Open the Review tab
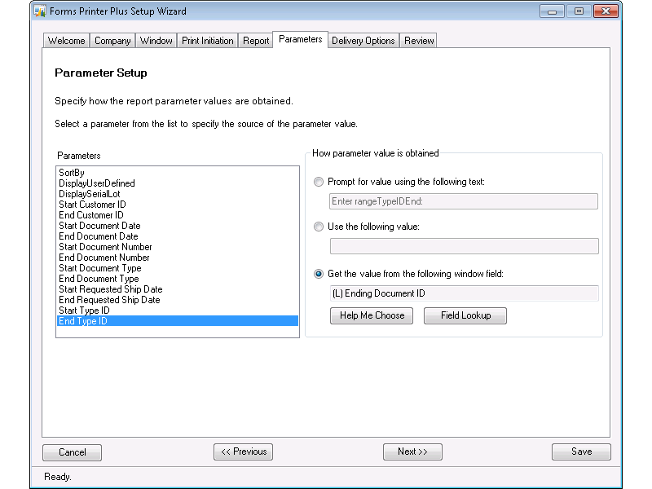The image size is (652, 489). [x=419, y=41]
